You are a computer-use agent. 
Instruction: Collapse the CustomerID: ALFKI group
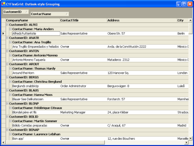[7, 25]
